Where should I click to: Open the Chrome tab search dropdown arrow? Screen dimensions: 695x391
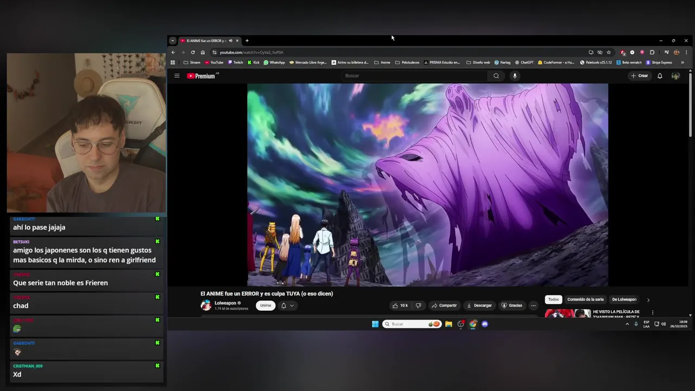click(x=173, y=41)
